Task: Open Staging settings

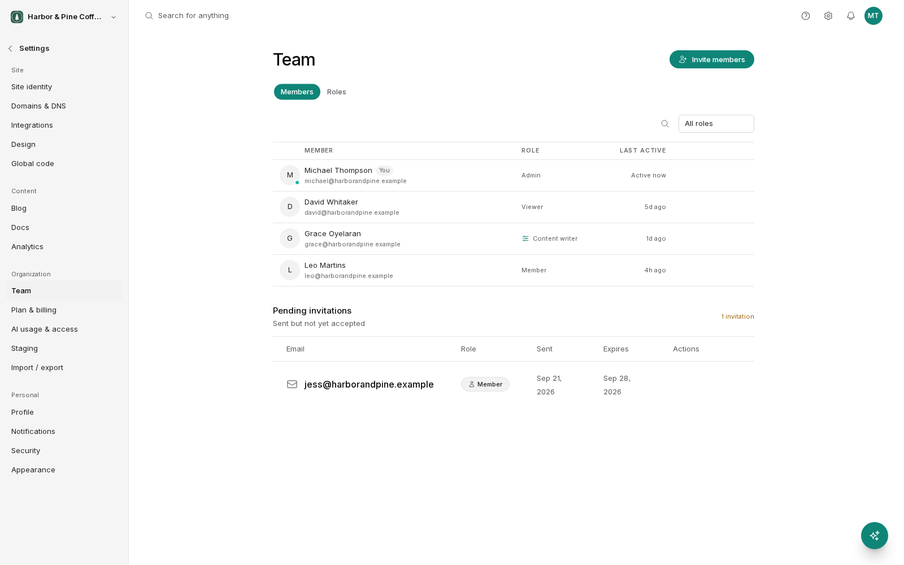Action: (64, 349)
